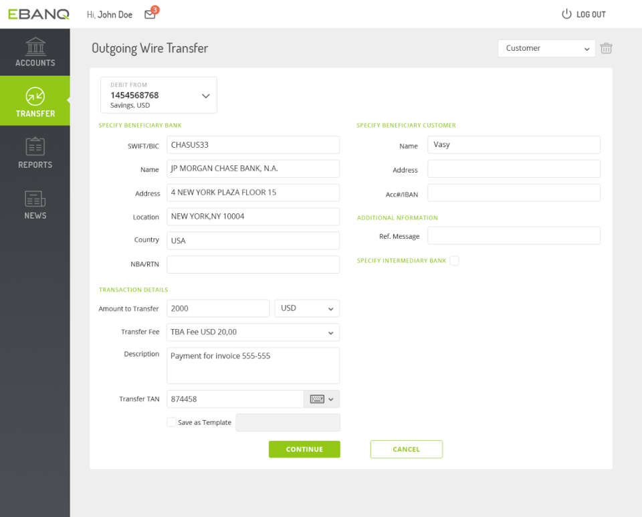Go to the REPORTS menu label
Image resolution: width=642 pixels, height=517 pixels.
35,165
